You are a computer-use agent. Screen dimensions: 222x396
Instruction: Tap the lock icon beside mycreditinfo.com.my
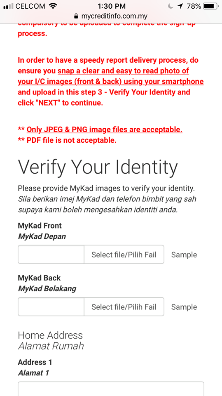click(76, 16)
